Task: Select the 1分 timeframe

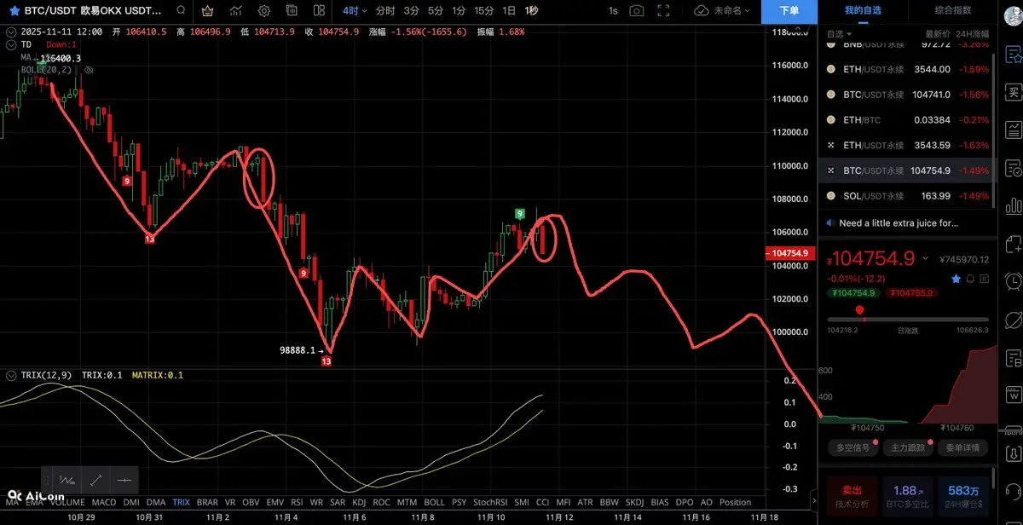Action: pyautogui.click(x=459, y=11)
